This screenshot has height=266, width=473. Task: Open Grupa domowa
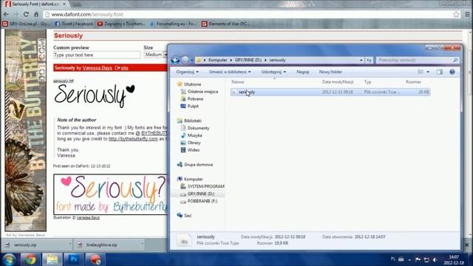pyautogui.click(x=198, y=164)
